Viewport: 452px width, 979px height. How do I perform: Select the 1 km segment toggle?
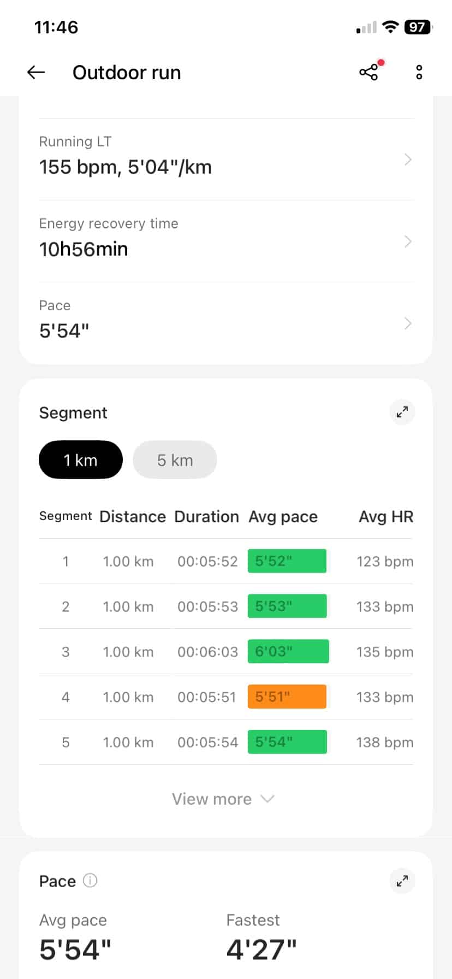pos(81,460)
